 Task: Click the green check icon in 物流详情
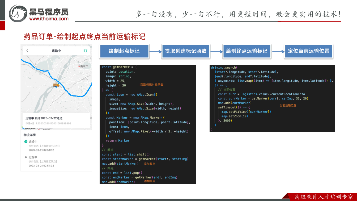click(x=26, y=142)
